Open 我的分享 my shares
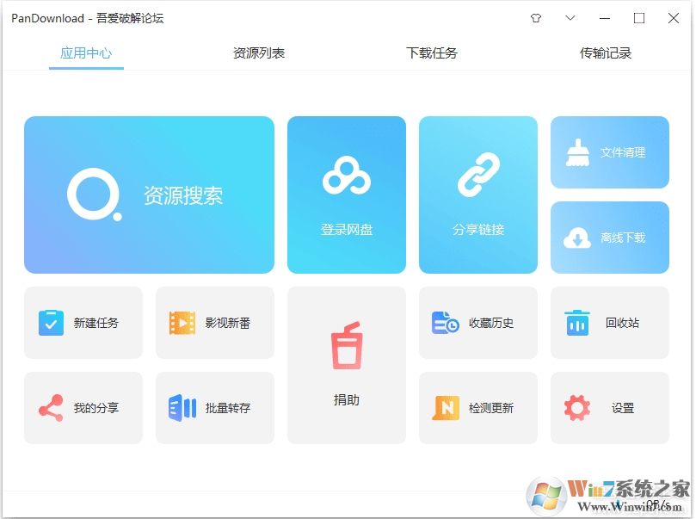 coord(83,407)
